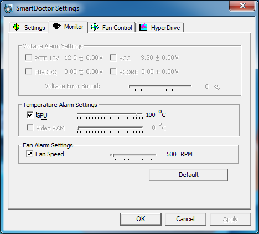The image size is (259, 234).
Task: Click the Video RAM checkbox
Action: click(x=30, y=128)
